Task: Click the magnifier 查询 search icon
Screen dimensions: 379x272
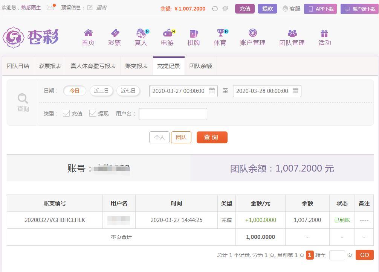Action: [x=23, y=99]
